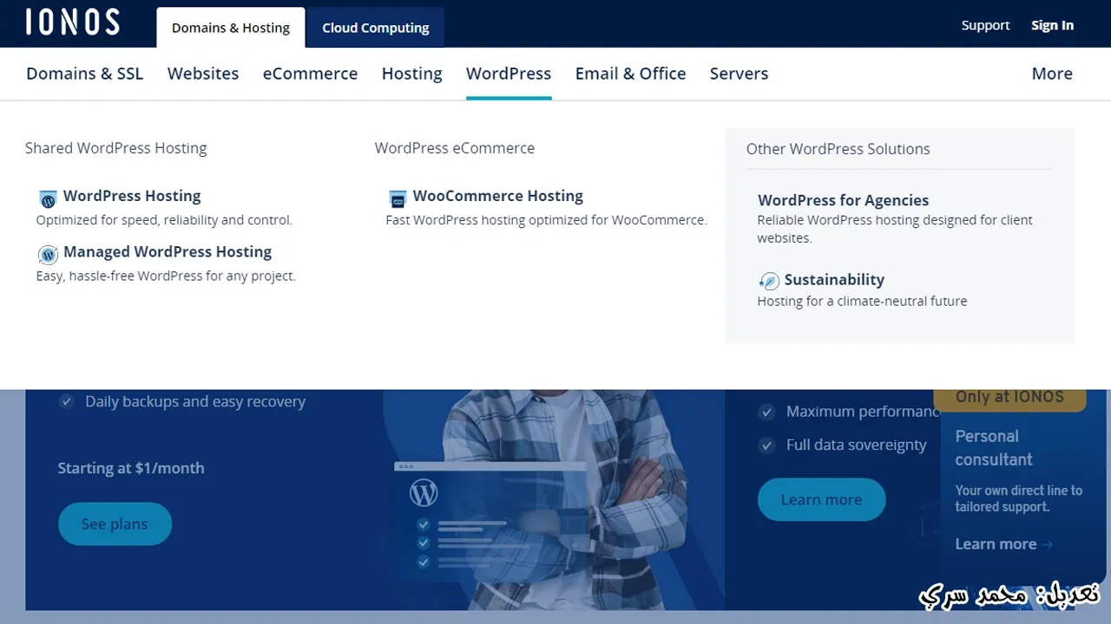Click the arrow after Learn more link

click(1048, 544)
